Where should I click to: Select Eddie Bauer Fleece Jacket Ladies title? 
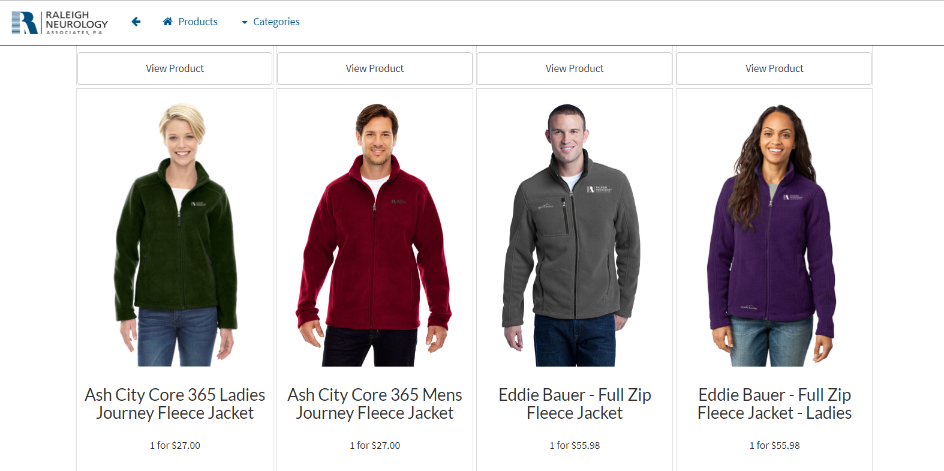[774, 404]
